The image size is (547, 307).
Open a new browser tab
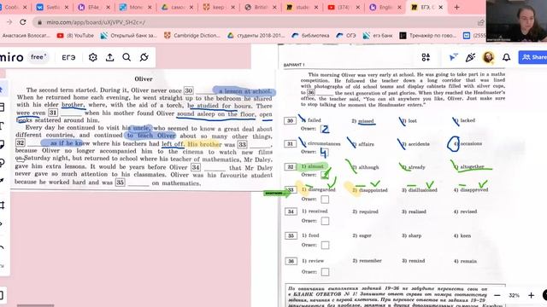tap(456, 7)
